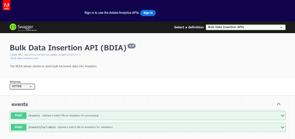Click the Bulk Data Insertion API (BDIA) title
Image resolution: width=295 pixels, height=139 pixels.
coord(68,48)
